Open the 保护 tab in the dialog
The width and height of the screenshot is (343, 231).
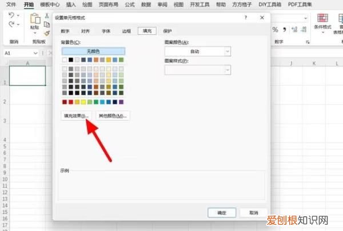pyautogui.click(x=167, y=31)
